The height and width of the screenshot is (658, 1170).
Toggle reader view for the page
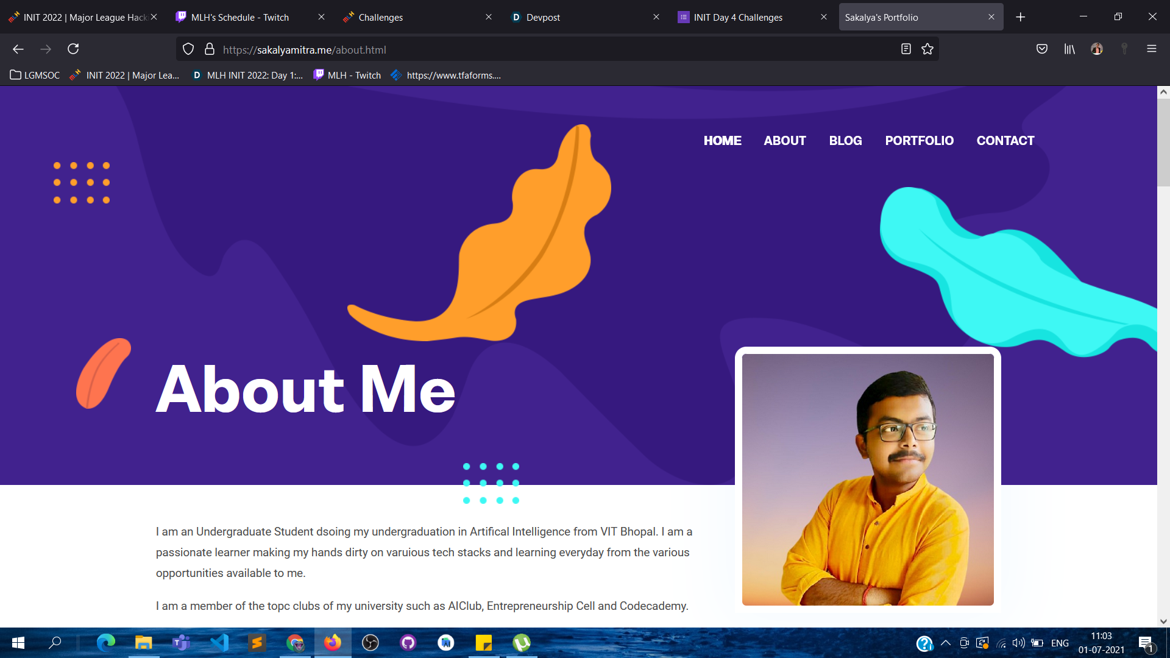(906, 49)
